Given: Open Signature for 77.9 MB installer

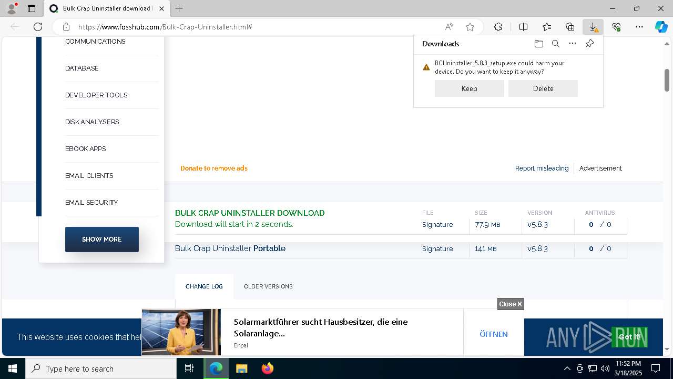Looking at the screenshot, I should (437, 225).
